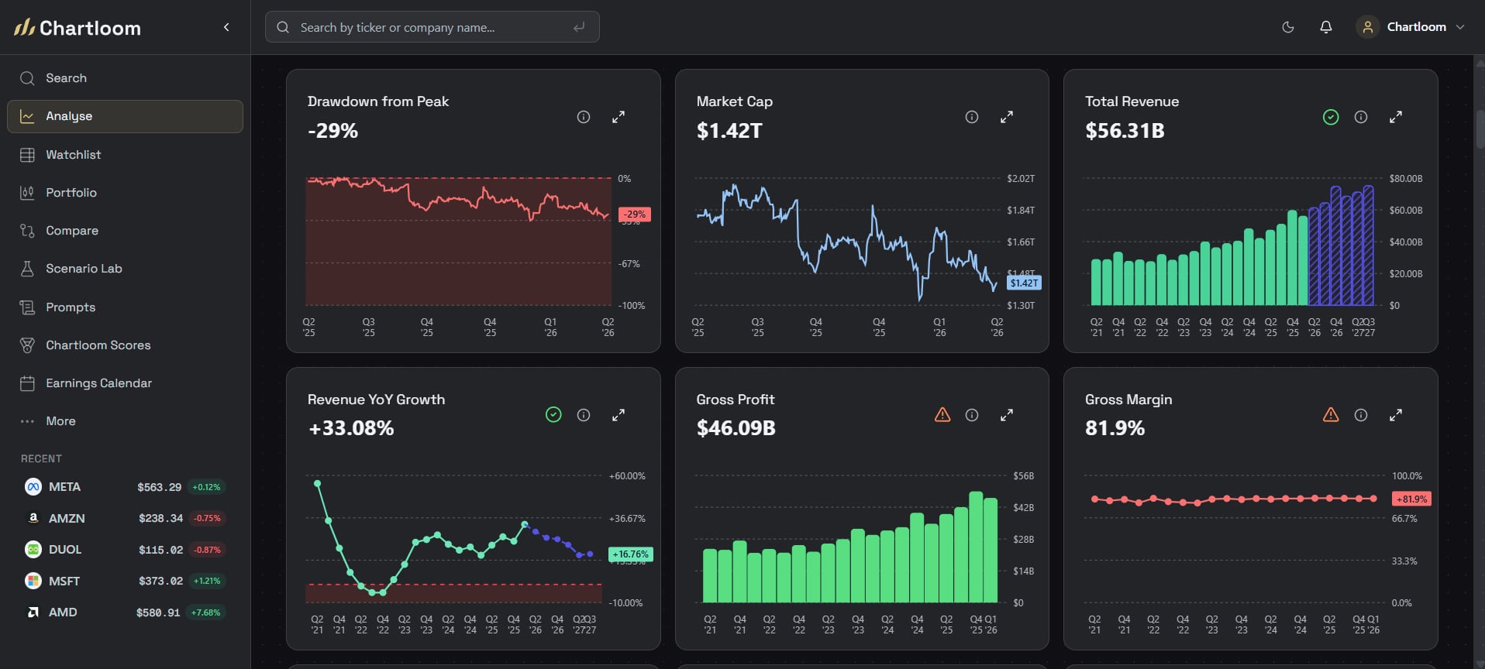Open the Prompts page

click(x=125, y=307)
